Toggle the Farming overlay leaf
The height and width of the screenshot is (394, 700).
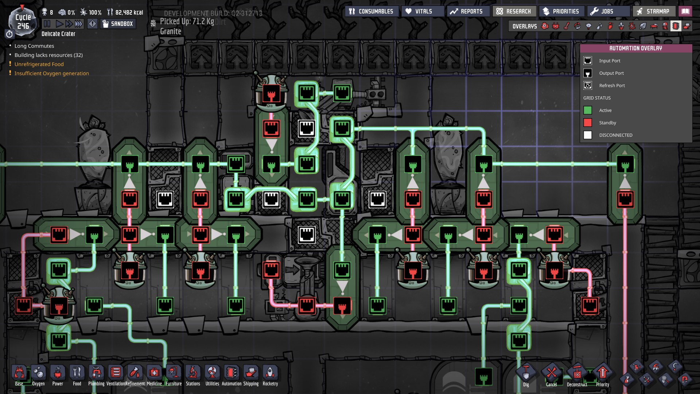pos(643,26)
